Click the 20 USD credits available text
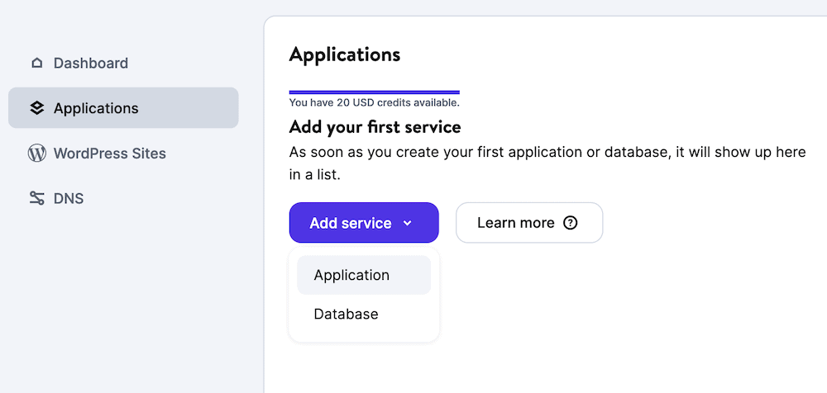 coord(374,103)
